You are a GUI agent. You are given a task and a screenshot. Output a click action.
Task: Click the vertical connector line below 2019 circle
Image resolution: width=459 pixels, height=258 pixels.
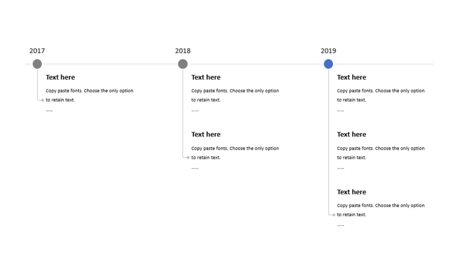[328, 142]
